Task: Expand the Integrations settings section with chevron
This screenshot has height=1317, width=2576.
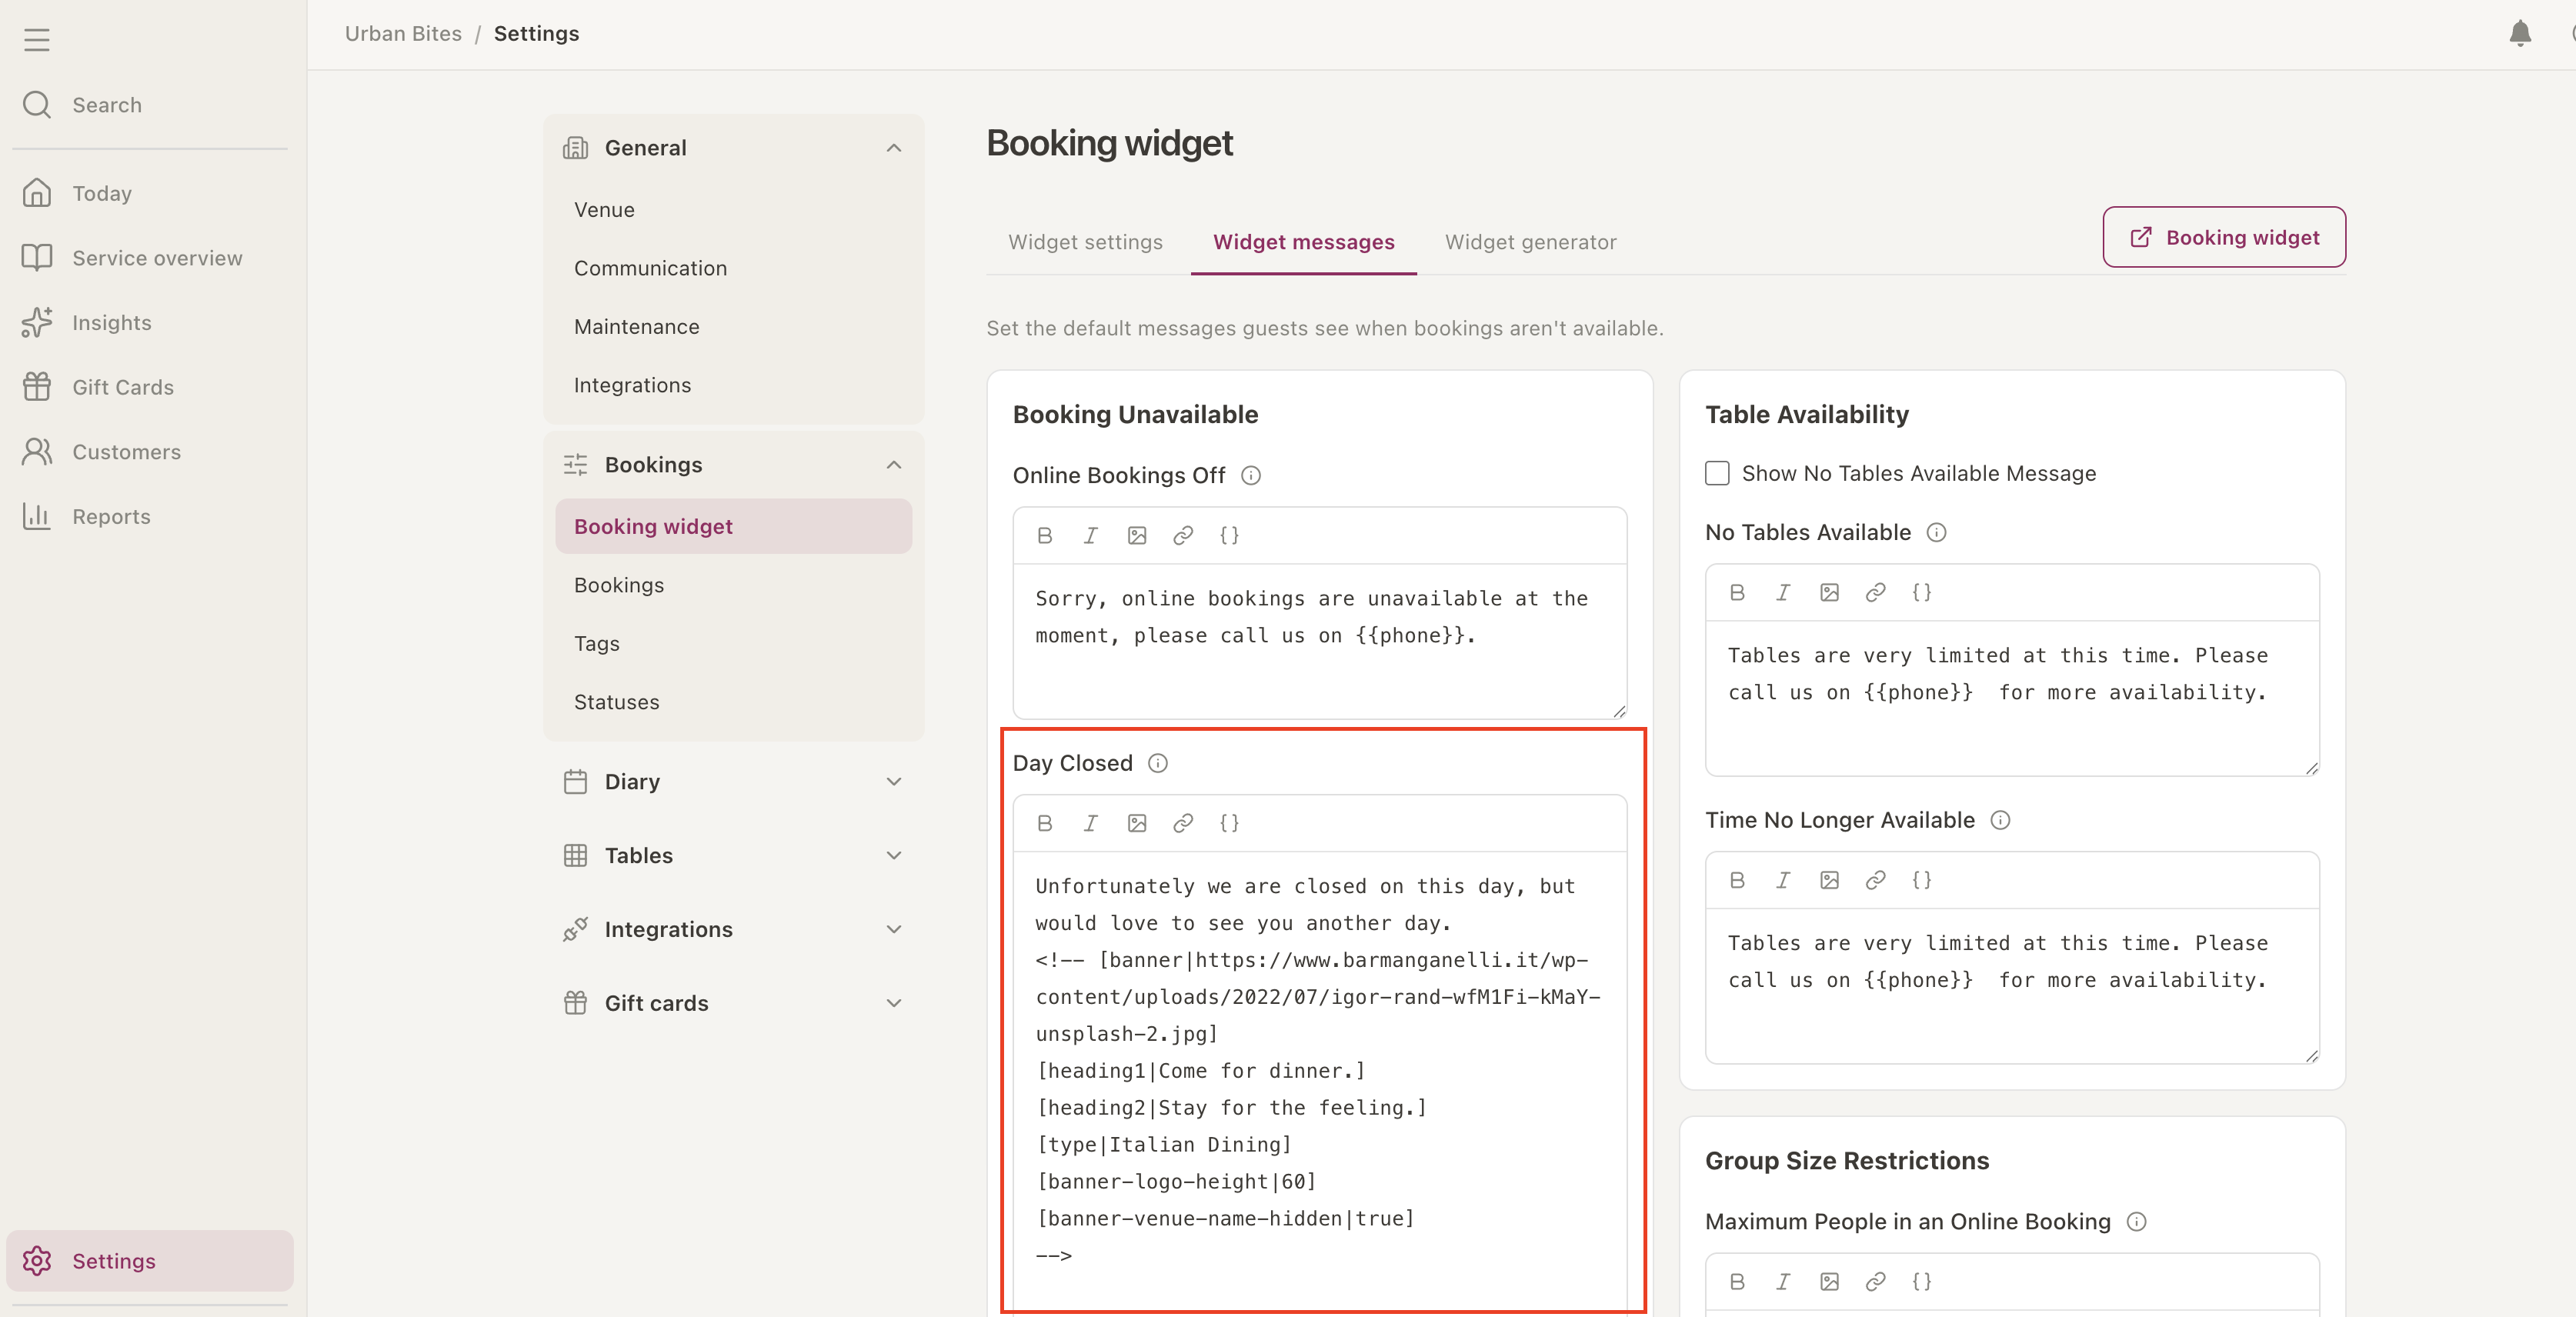Action: 894,930
